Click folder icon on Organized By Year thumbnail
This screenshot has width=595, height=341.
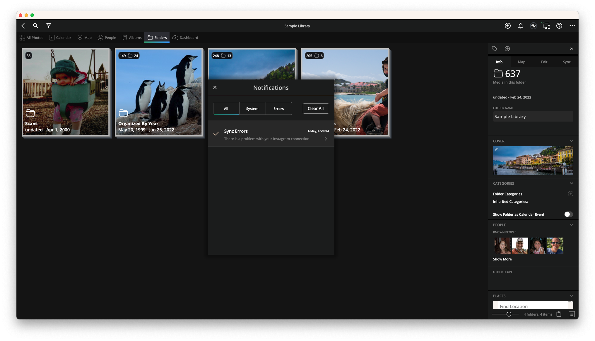tap(124, 113)
